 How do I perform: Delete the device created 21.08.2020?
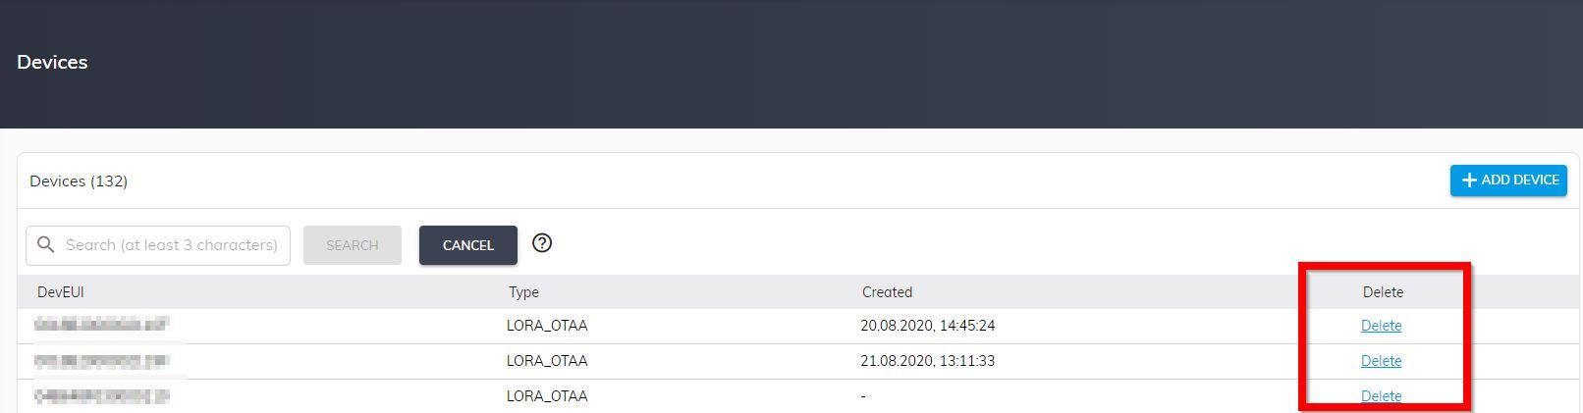[1381, 361]
